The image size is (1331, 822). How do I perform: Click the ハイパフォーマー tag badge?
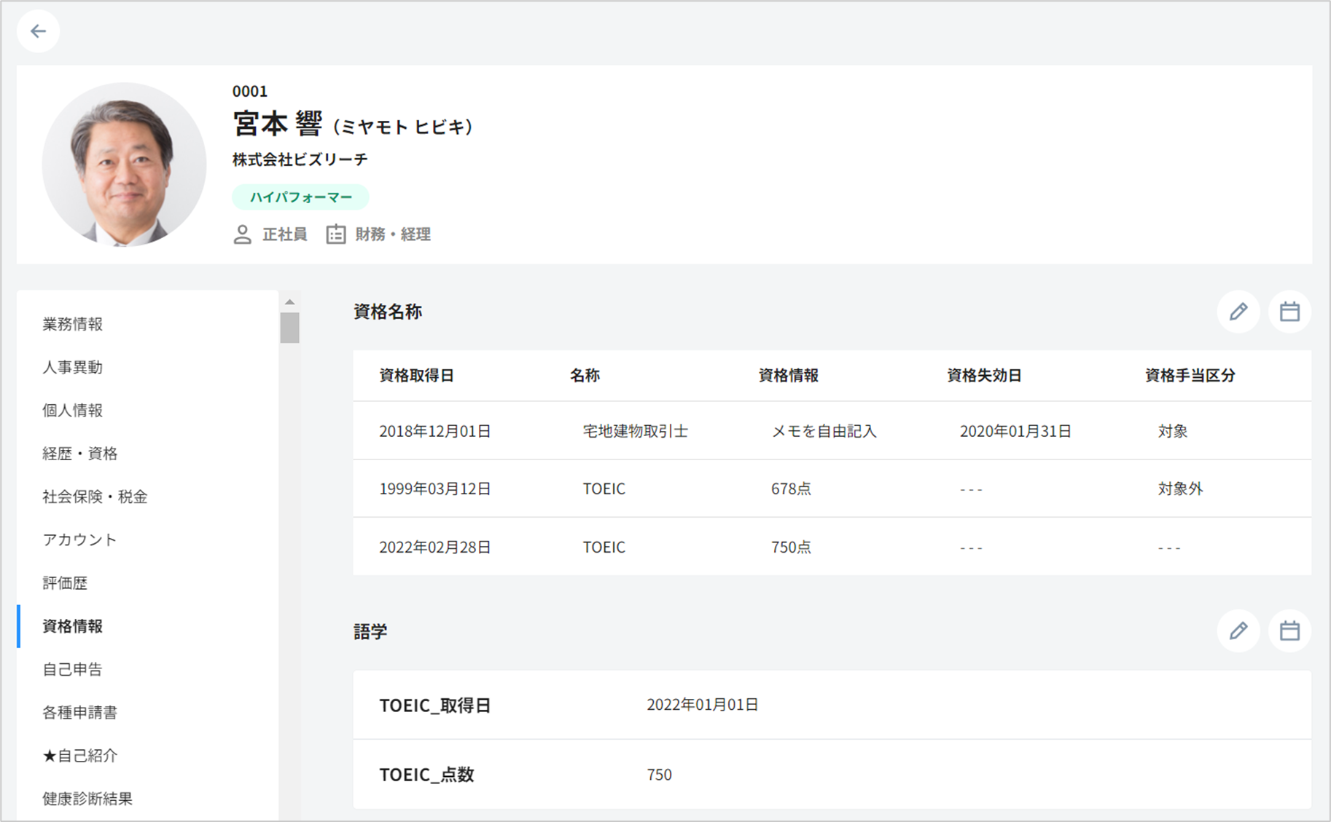[x=300, y=197]
